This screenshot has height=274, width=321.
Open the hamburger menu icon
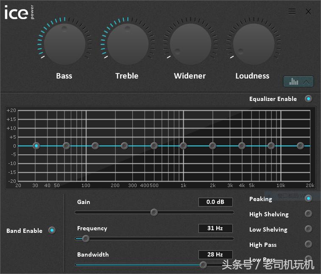coord(292,11)
